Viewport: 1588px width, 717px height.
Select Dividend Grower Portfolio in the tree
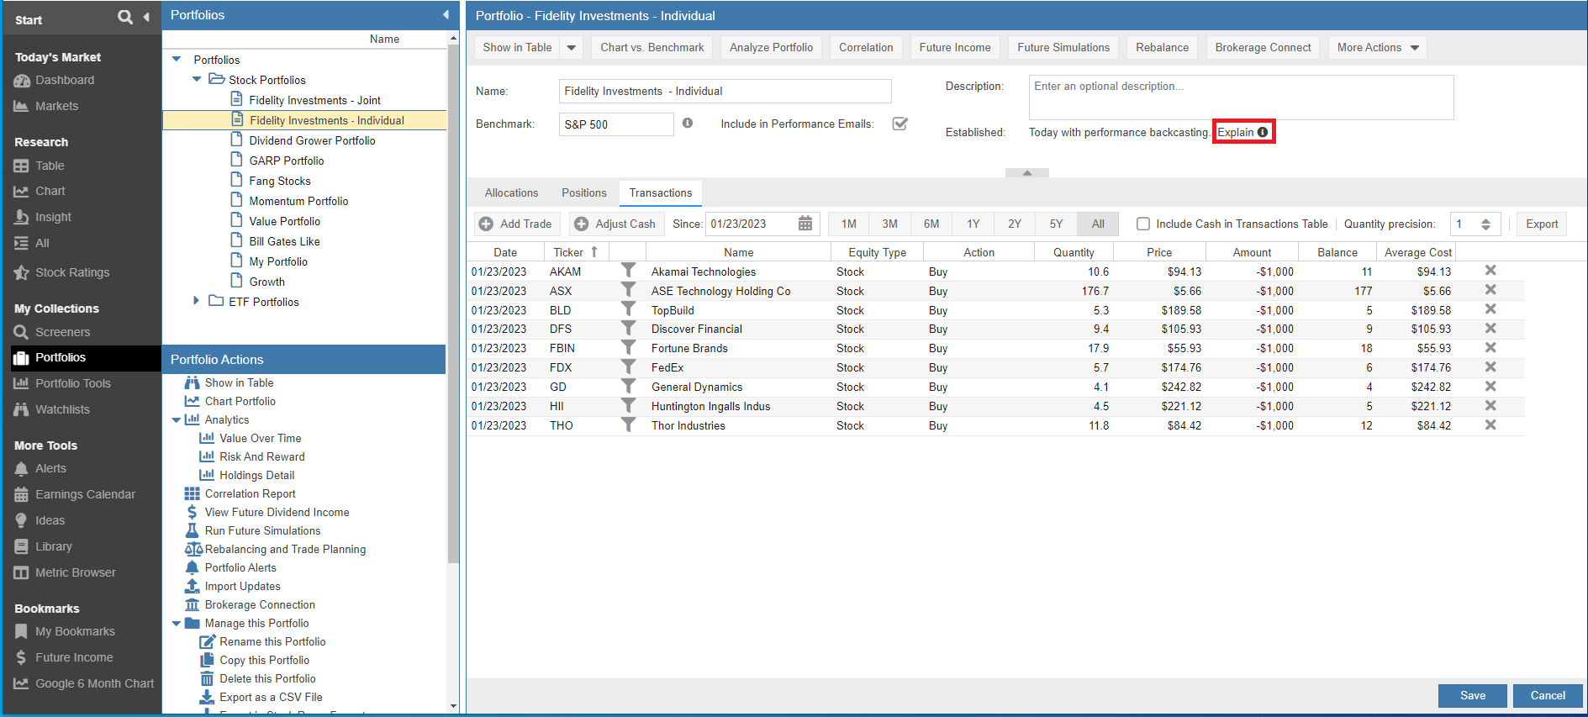click(x=312, y=140)
